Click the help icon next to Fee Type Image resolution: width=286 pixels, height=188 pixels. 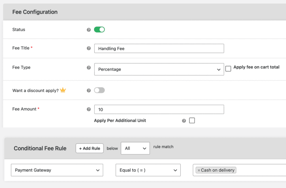pos(89,68)
